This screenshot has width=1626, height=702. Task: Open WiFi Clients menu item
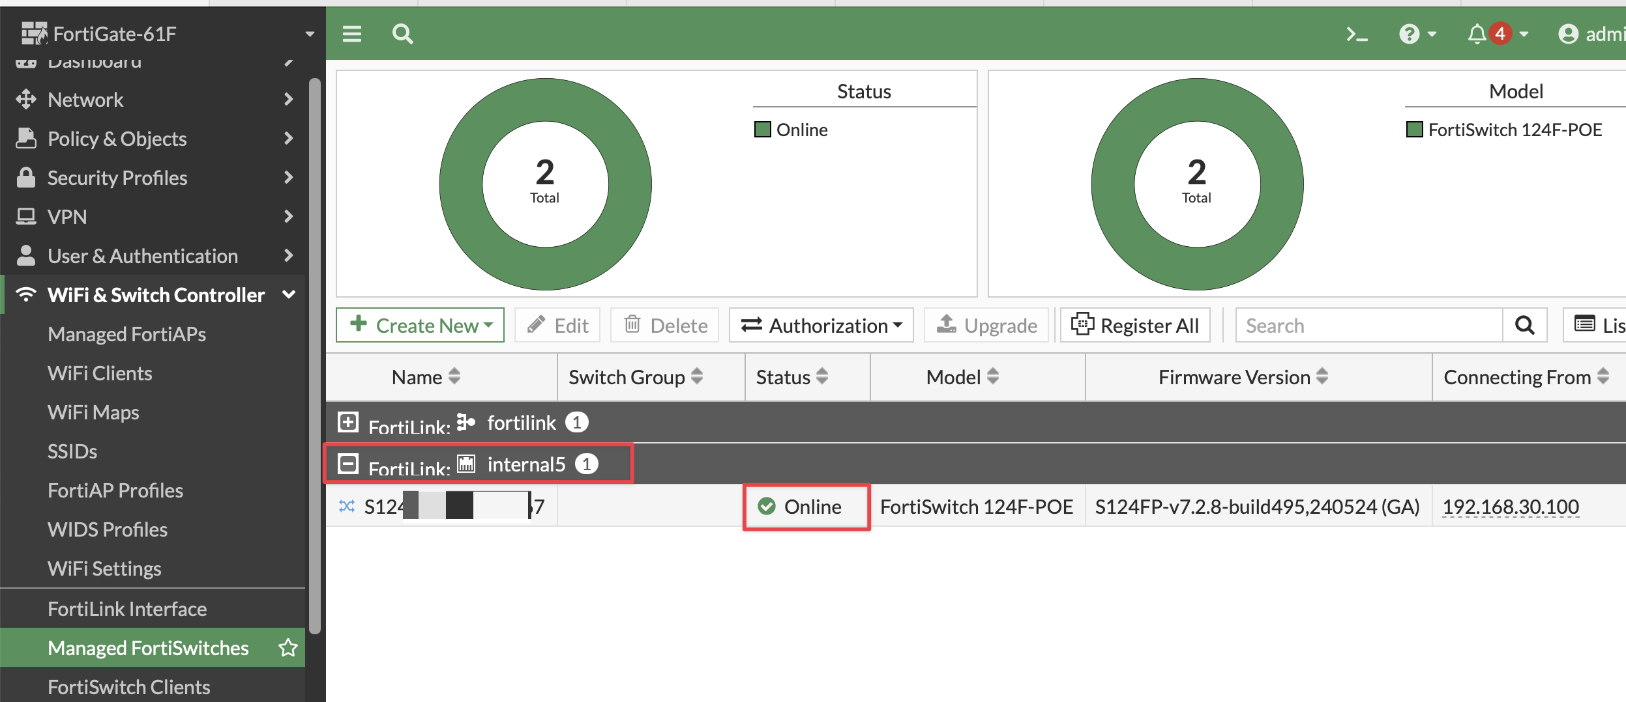100,373
